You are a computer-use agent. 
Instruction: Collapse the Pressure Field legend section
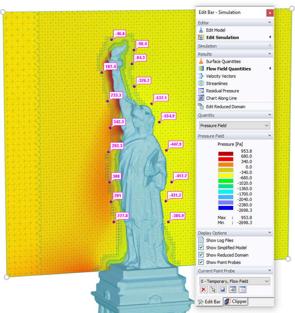269,136
